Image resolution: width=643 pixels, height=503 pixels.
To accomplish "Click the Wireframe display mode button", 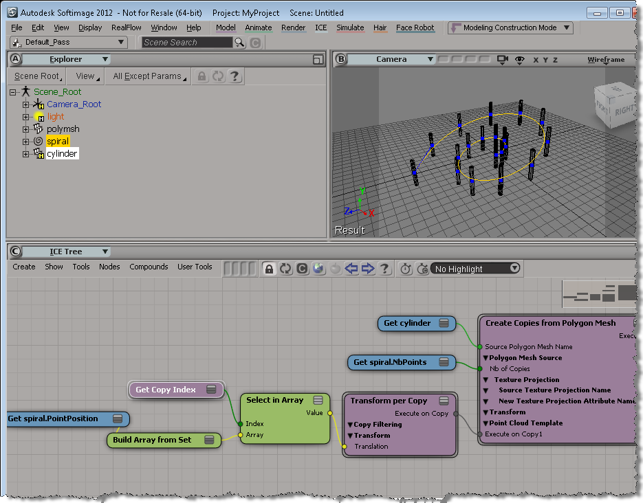I will (x=605, y=60).
